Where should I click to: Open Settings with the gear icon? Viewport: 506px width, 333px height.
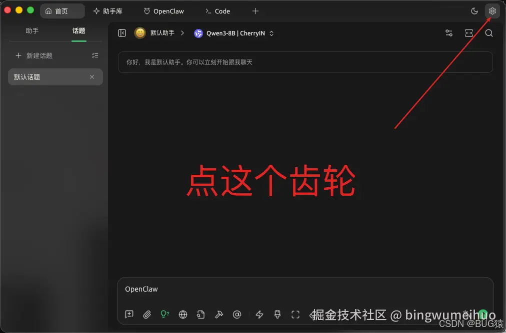tap(492, 10)
